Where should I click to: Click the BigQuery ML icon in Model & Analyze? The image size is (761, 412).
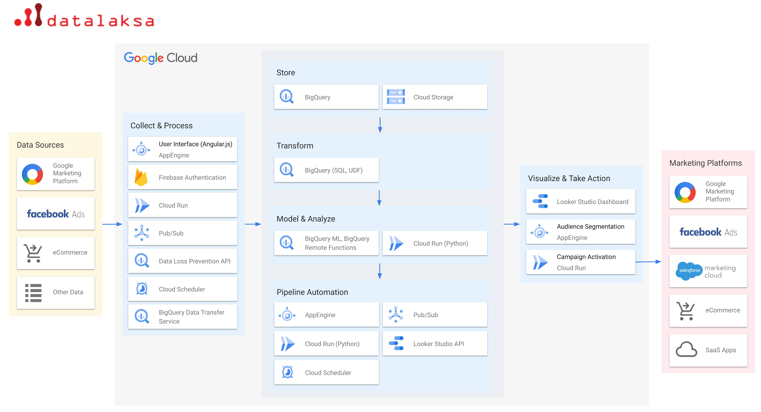(x=286, y=243)
